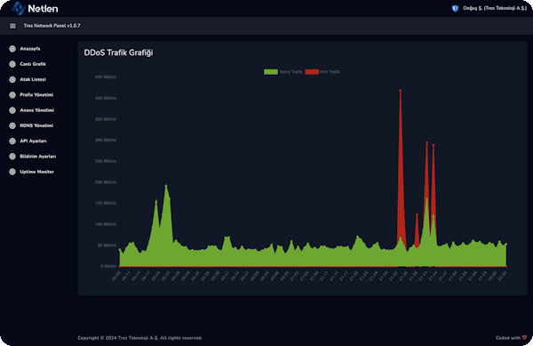Open the hamburger menu icon

coord(12,26)
